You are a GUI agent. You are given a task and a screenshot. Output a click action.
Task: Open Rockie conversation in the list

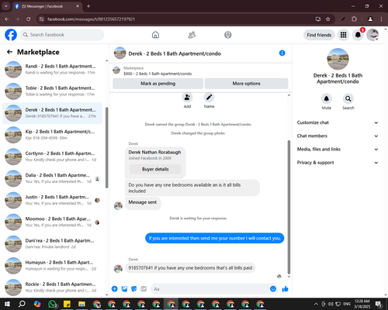(x=52, y=288)
